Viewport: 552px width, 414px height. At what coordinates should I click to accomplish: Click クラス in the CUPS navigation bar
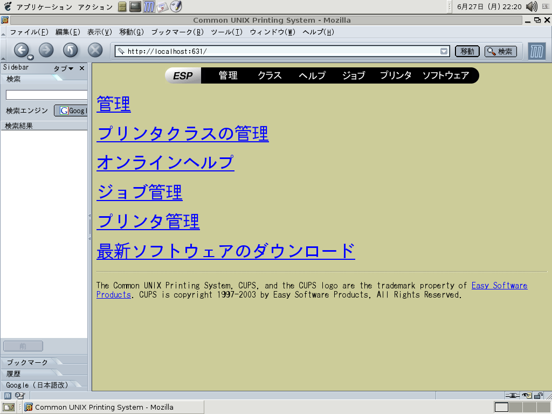pos(270,75)
